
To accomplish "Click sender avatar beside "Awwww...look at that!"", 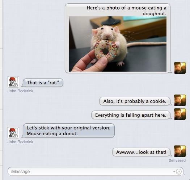I will tap(180, 151).
